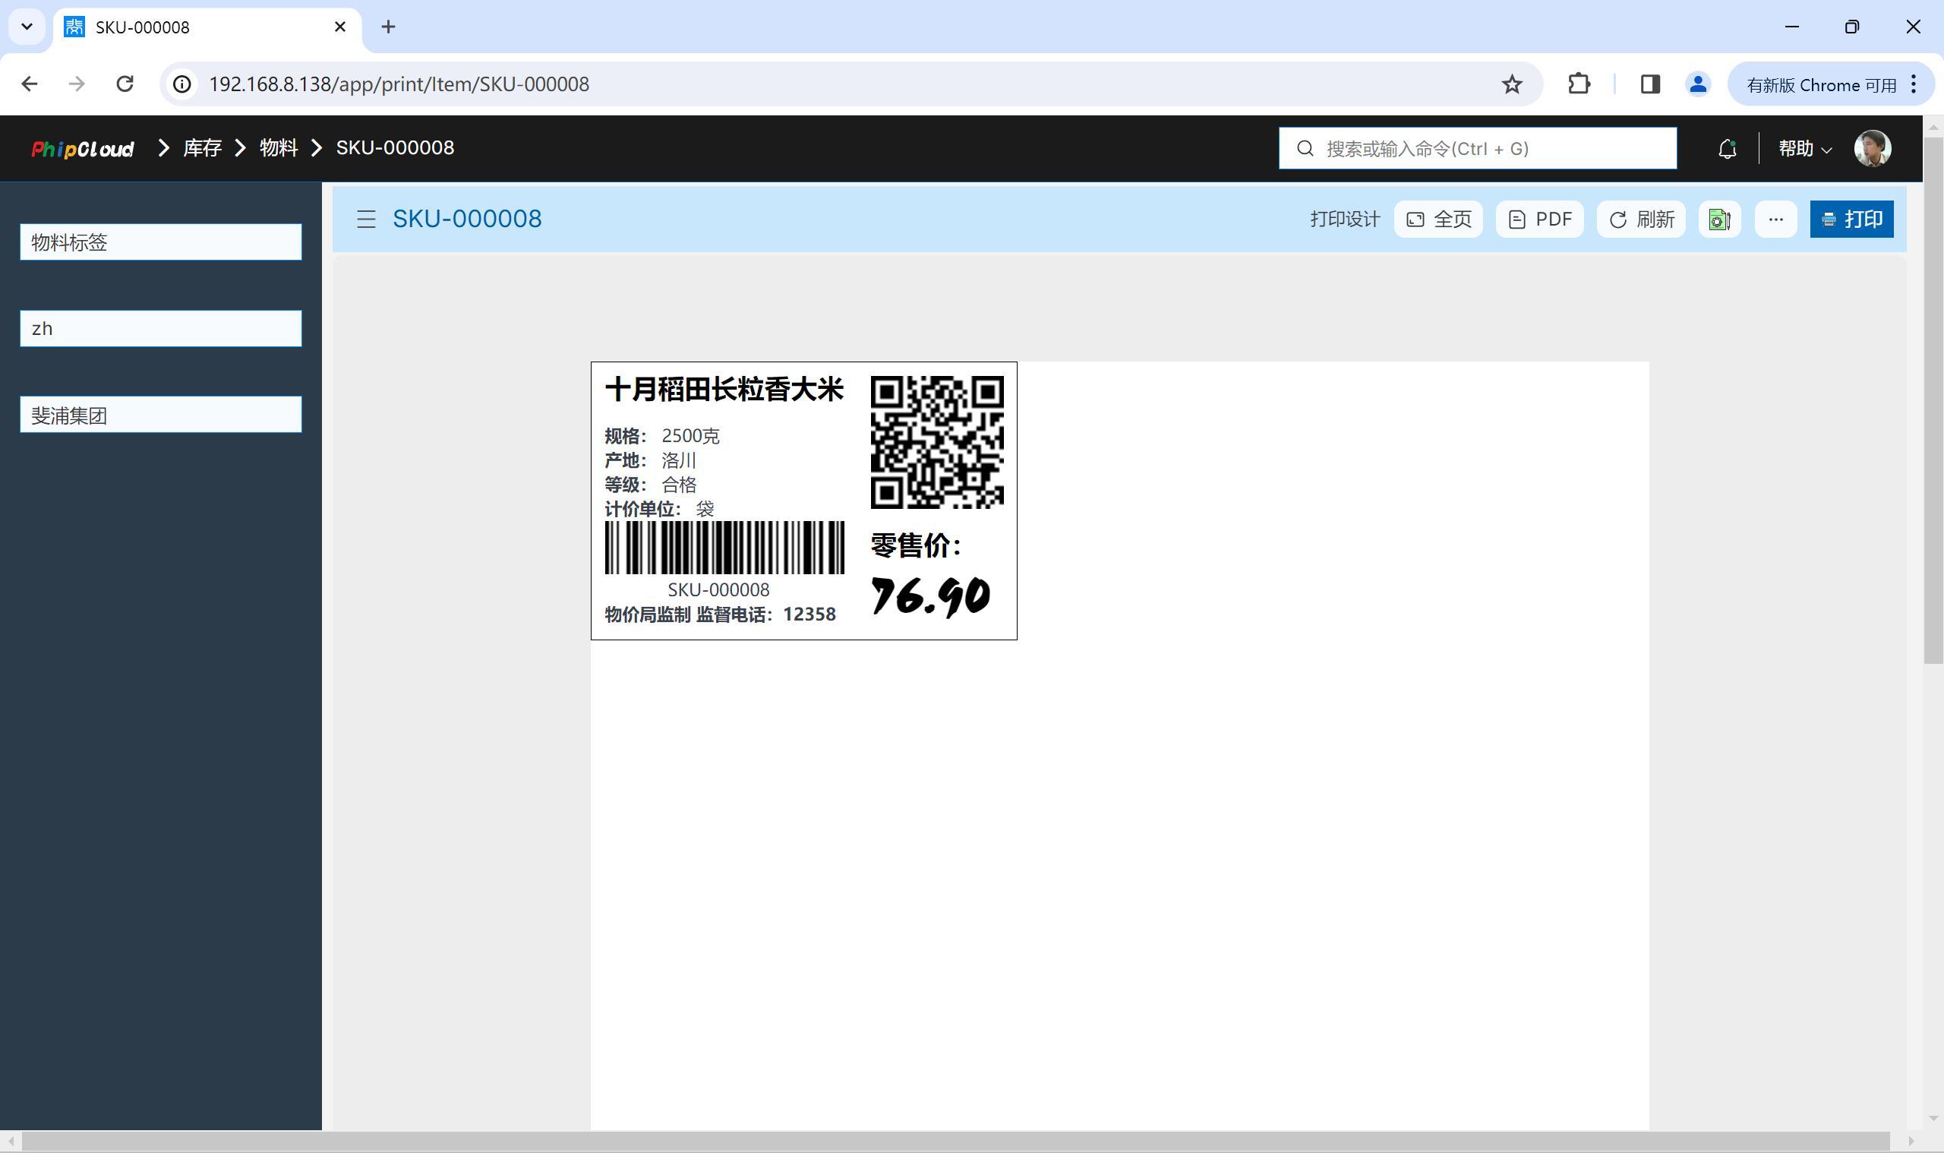Click the 物料标签 print format field
The width and height of the screenshot is (1944, 1153).
click(161, 242)
